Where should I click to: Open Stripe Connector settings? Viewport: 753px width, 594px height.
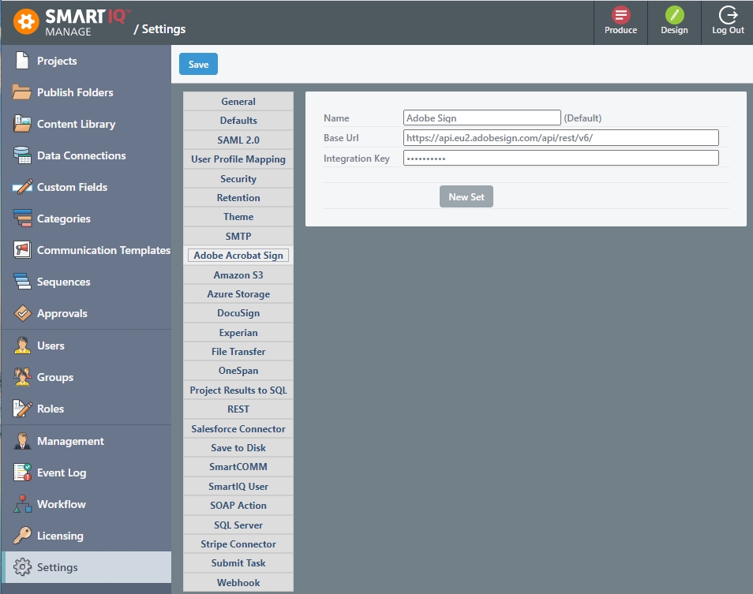pos(238,544)
